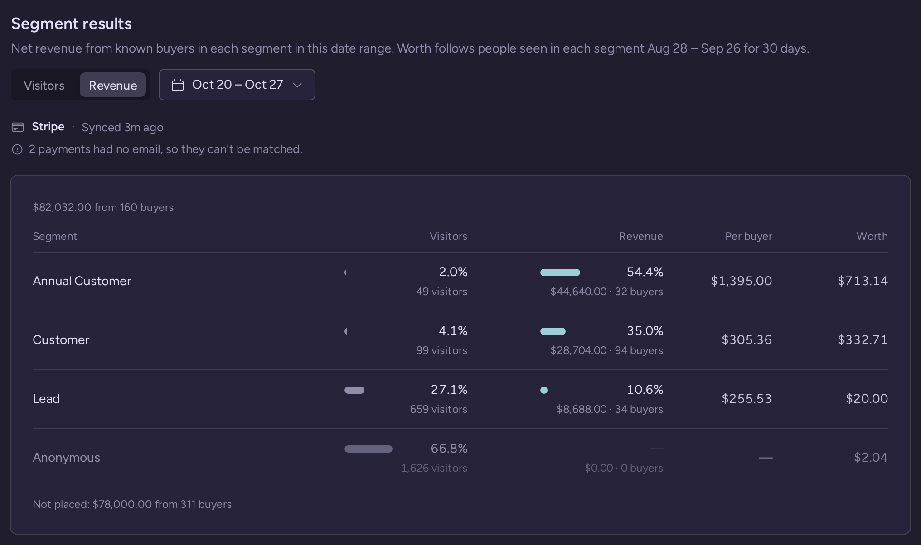Open the Oct 20 – Oct 27 date range dropdown
This screenshot has width=921, height=545.
point(237,85)
